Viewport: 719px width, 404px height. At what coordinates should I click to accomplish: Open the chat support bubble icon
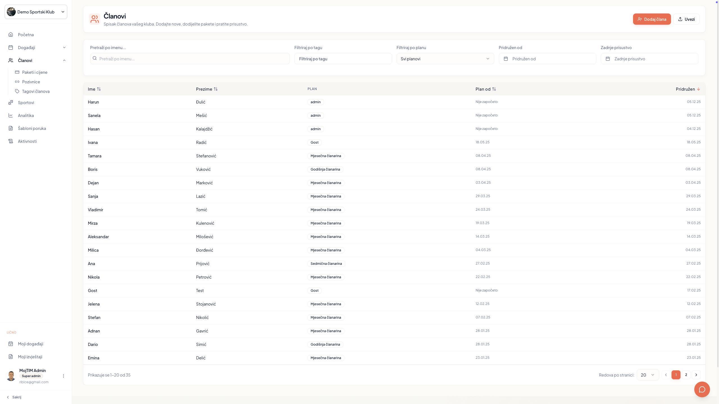click(702, 389)
